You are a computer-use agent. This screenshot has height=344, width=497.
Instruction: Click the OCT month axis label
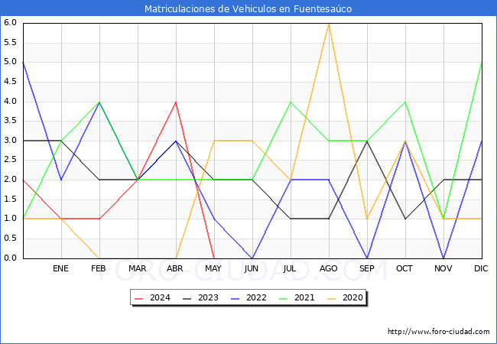pyautogui.click(x=404, y=268)
